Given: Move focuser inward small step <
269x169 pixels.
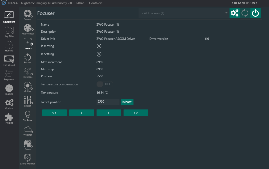Looking at the screenshot, I should (x=82, y=113).
